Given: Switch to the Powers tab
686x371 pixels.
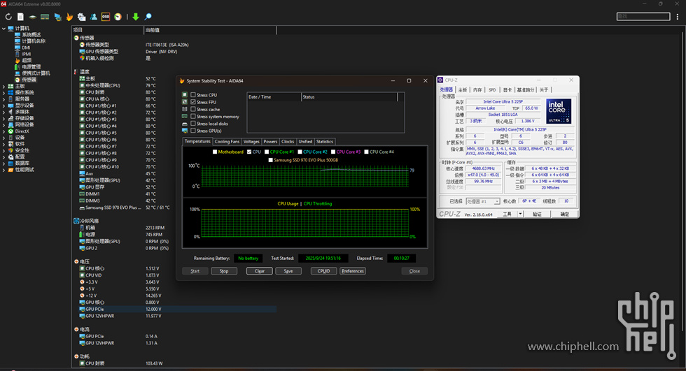Looking at the screenshot, I should coord(270,141).
